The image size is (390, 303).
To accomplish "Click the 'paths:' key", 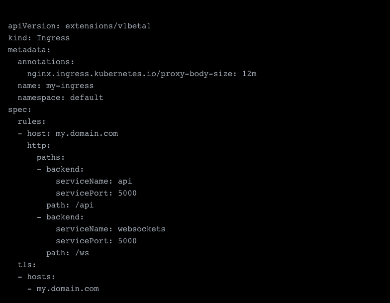I will pos(51,157).
